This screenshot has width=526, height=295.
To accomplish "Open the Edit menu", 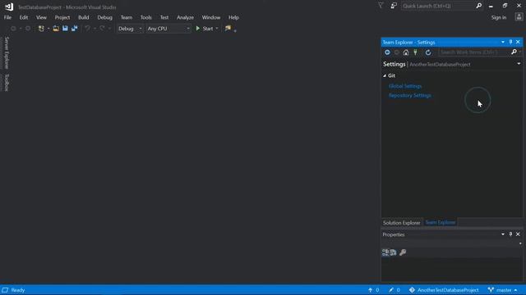I will pos(24,17).
